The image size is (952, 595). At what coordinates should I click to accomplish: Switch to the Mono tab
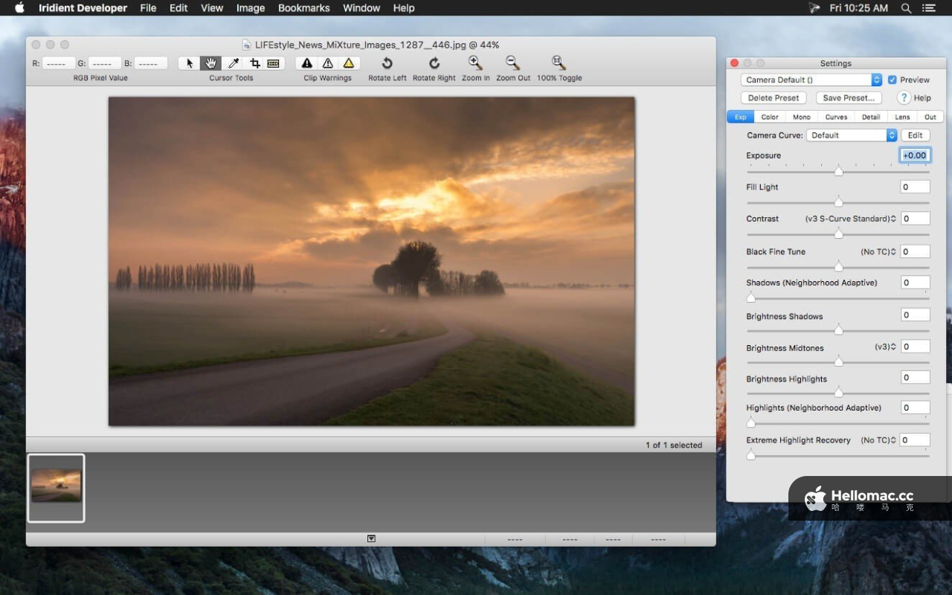[x=802, y=117]
